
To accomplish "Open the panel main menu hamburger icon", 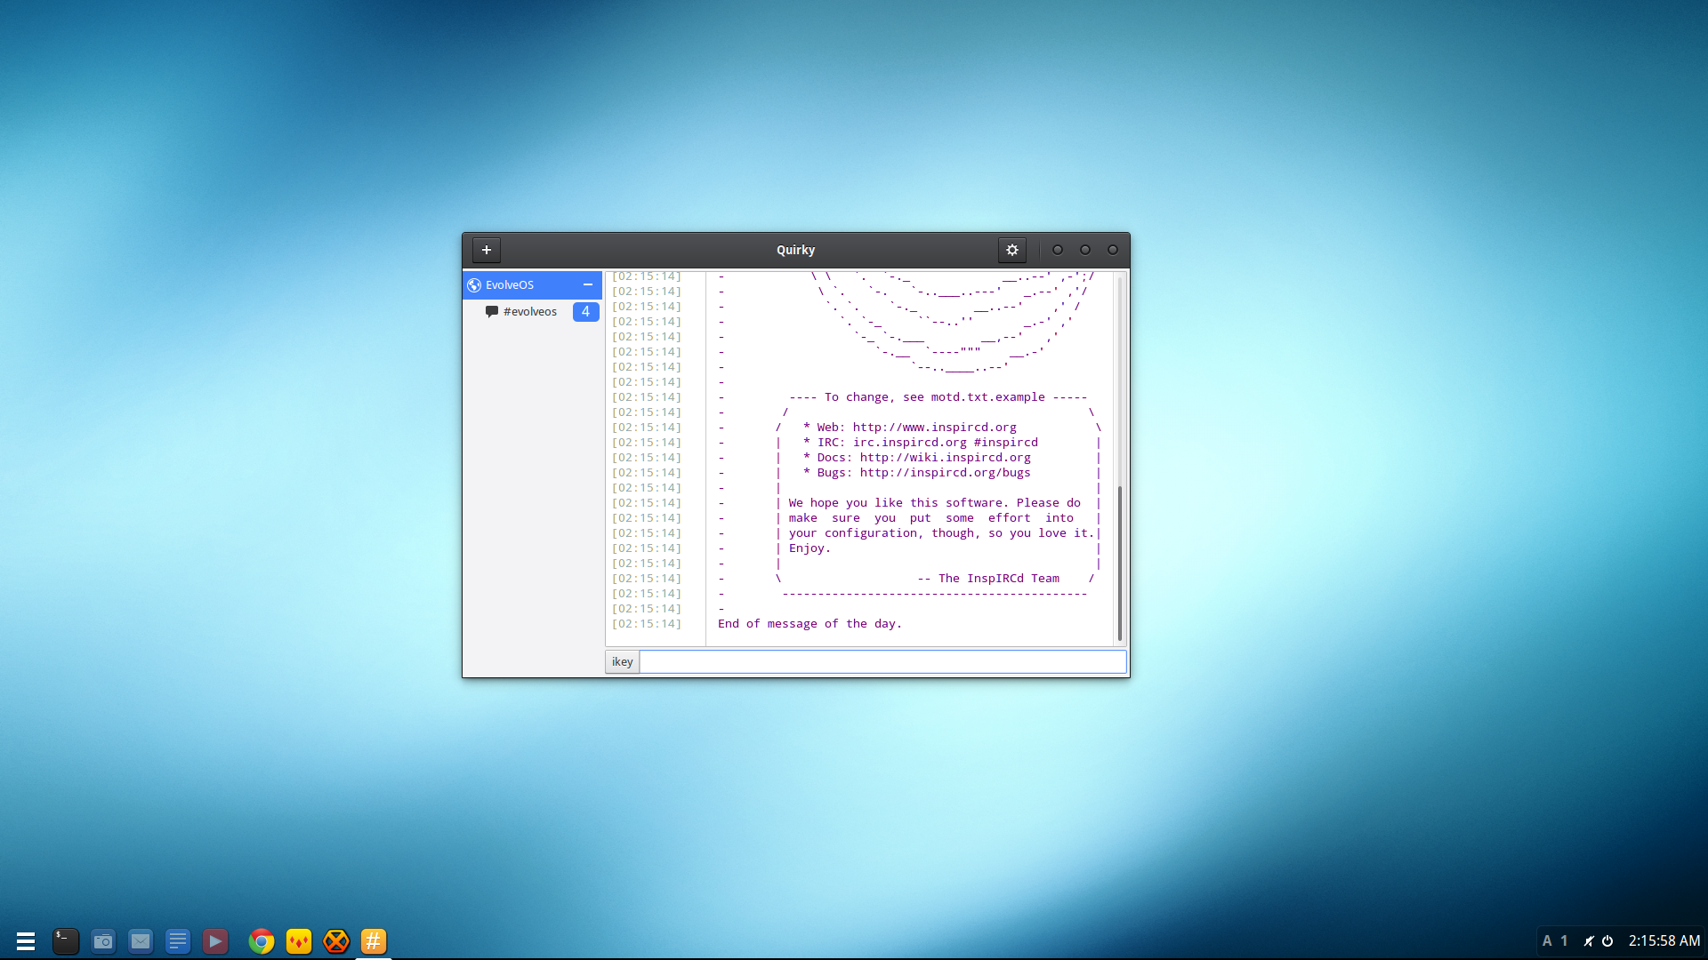I will [x=26, y=941].
